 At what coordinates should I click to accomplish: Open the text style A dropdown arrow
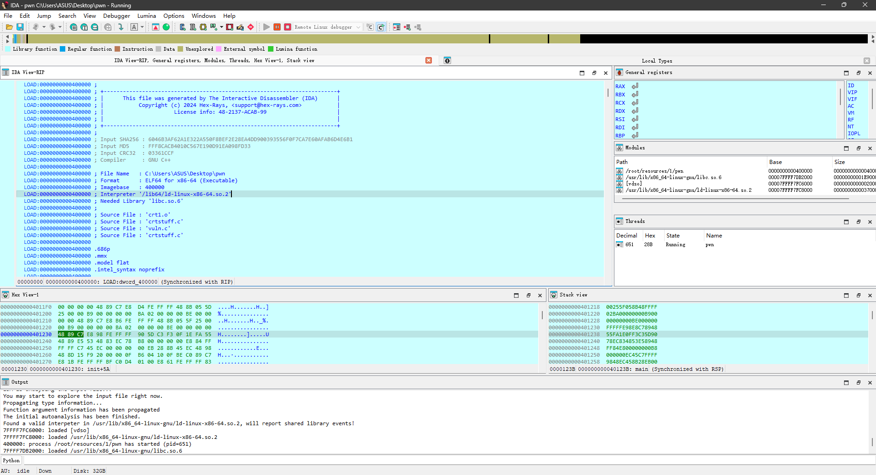142,27
